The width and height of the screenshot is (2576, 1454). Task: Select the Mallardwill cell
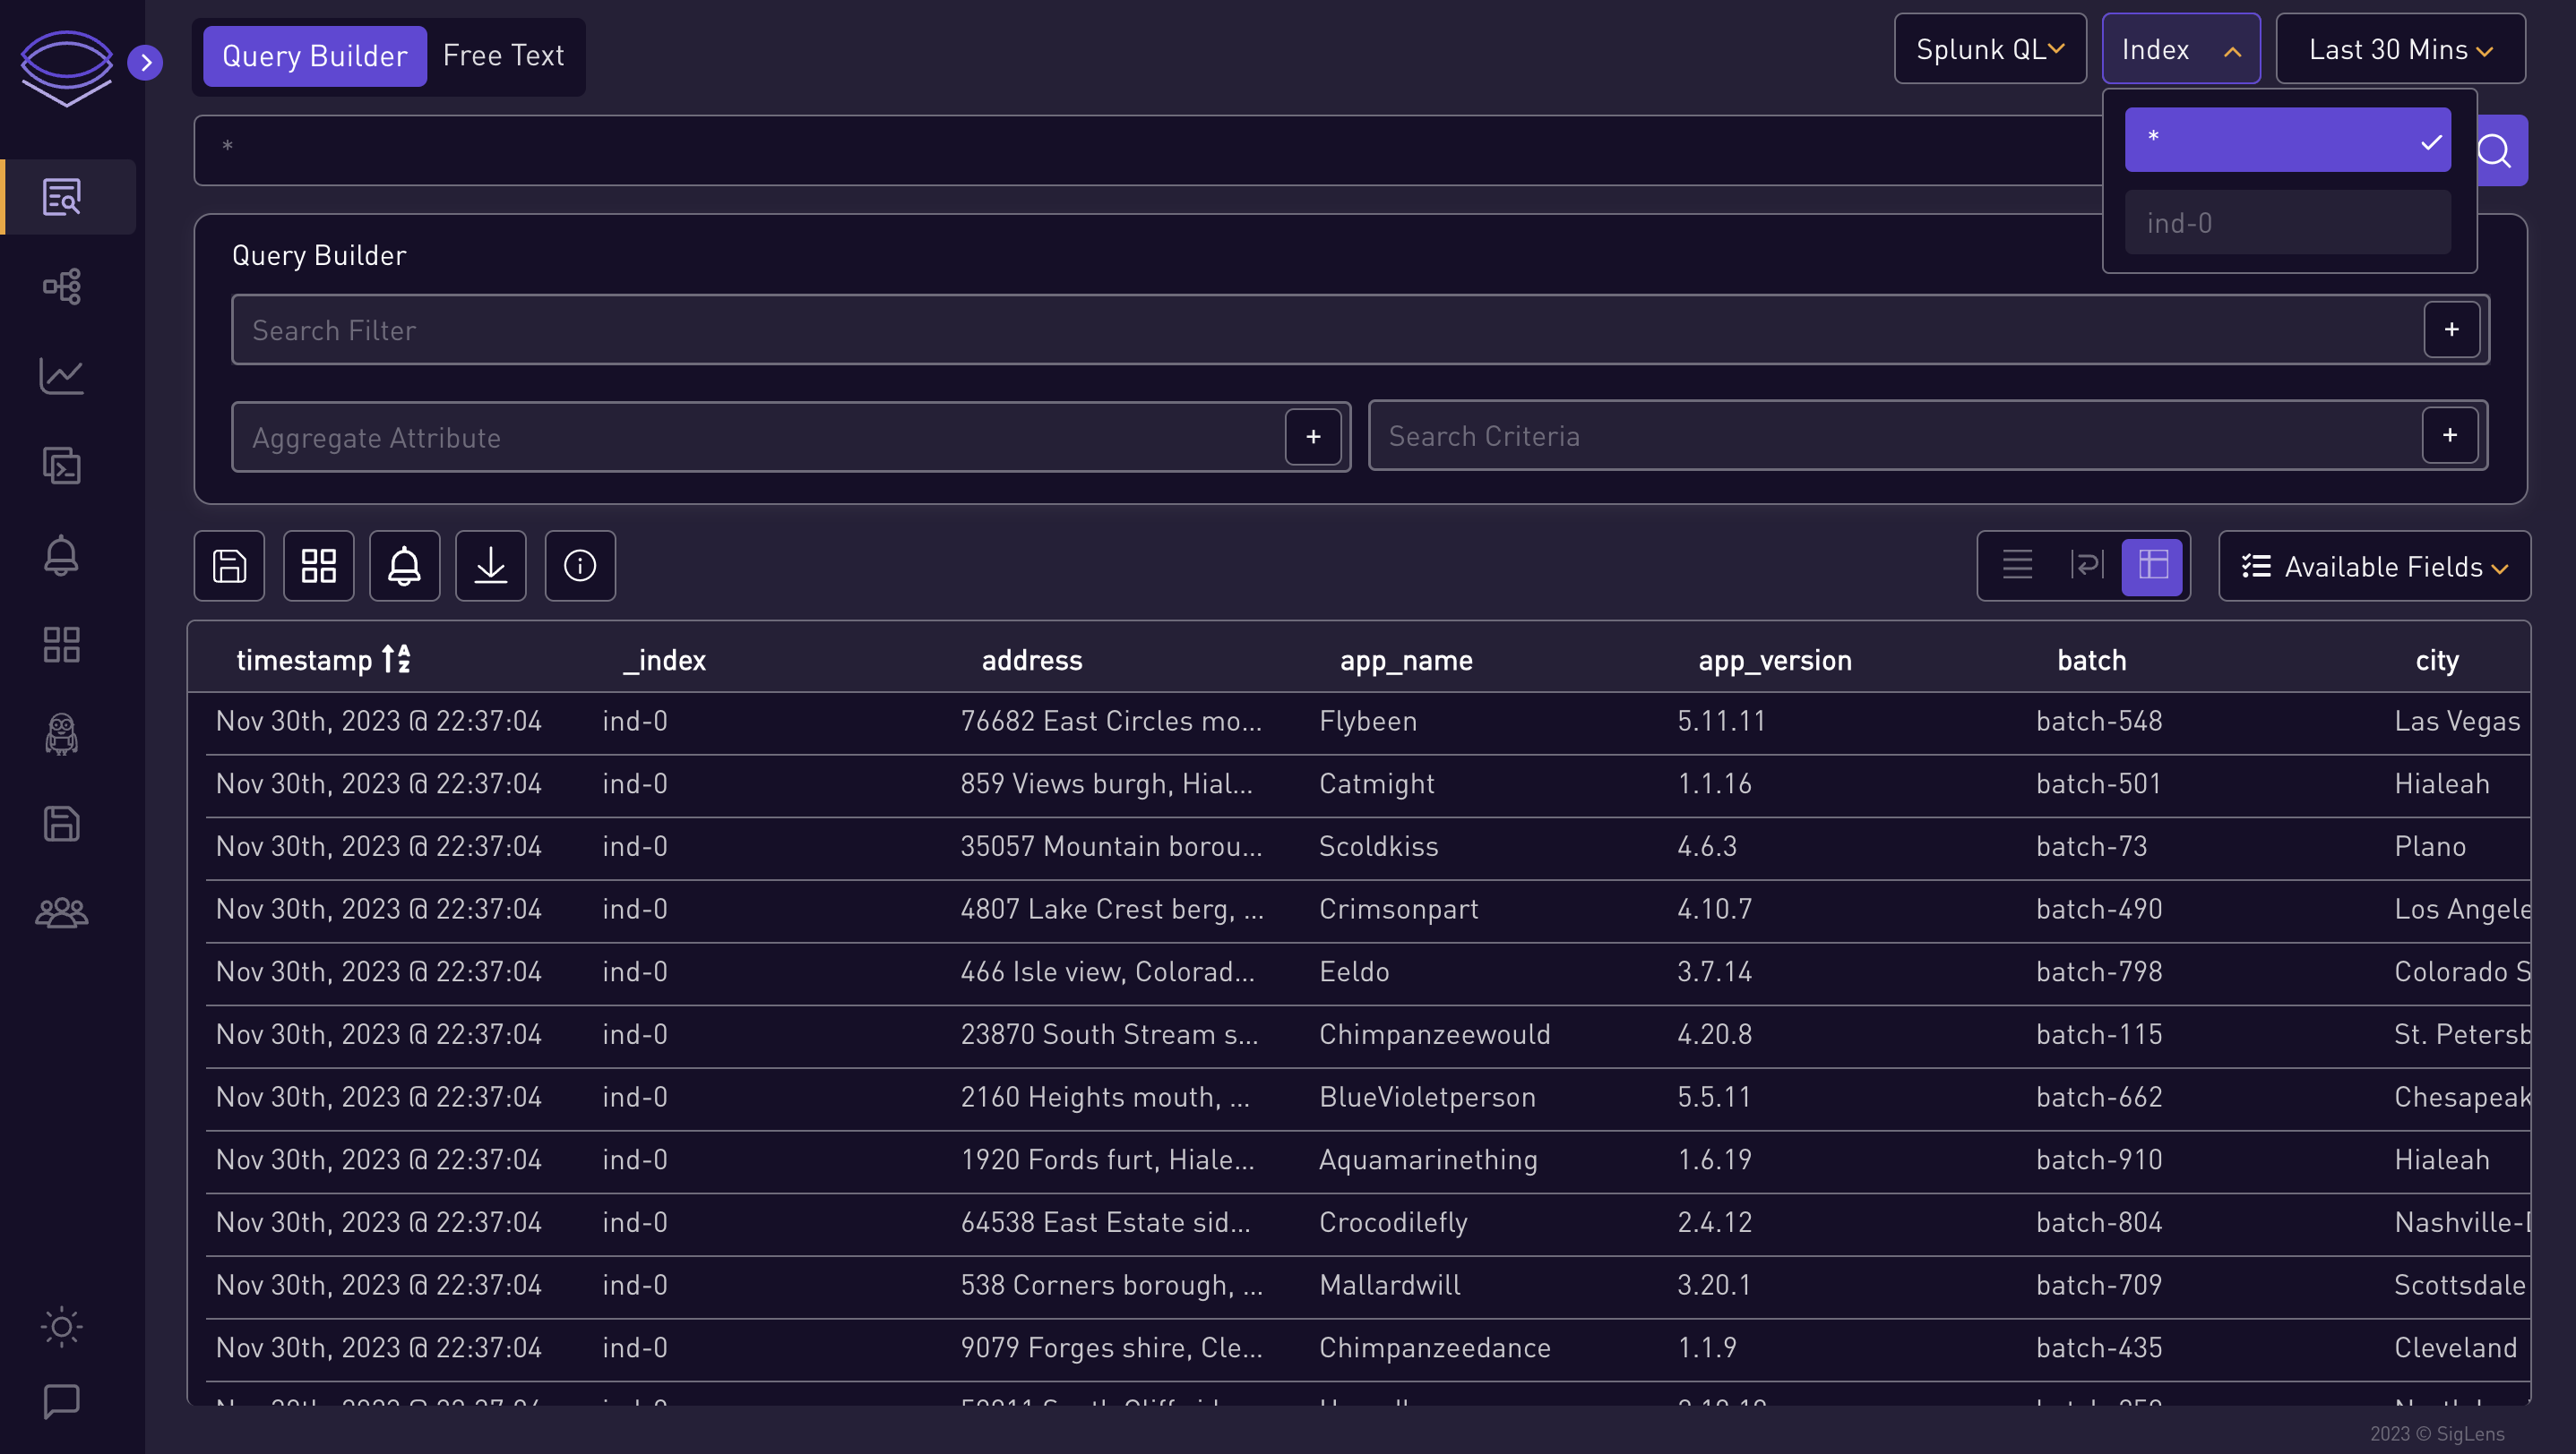[x=1389, y=1285]
